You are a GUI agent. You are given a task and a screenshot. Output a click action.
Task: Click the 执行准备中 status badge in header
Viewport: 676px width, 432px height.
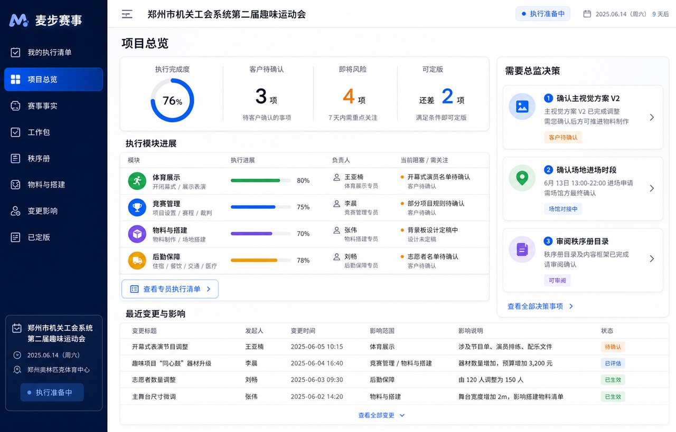543,14
